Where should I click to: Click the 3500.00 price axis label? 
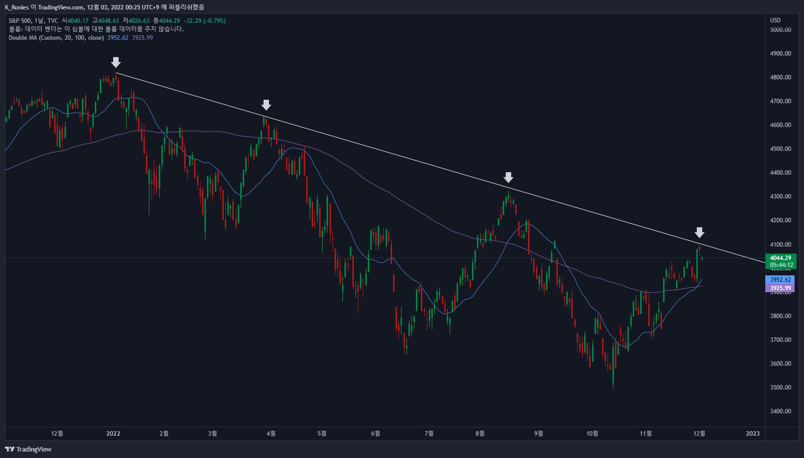click(781, 388)
